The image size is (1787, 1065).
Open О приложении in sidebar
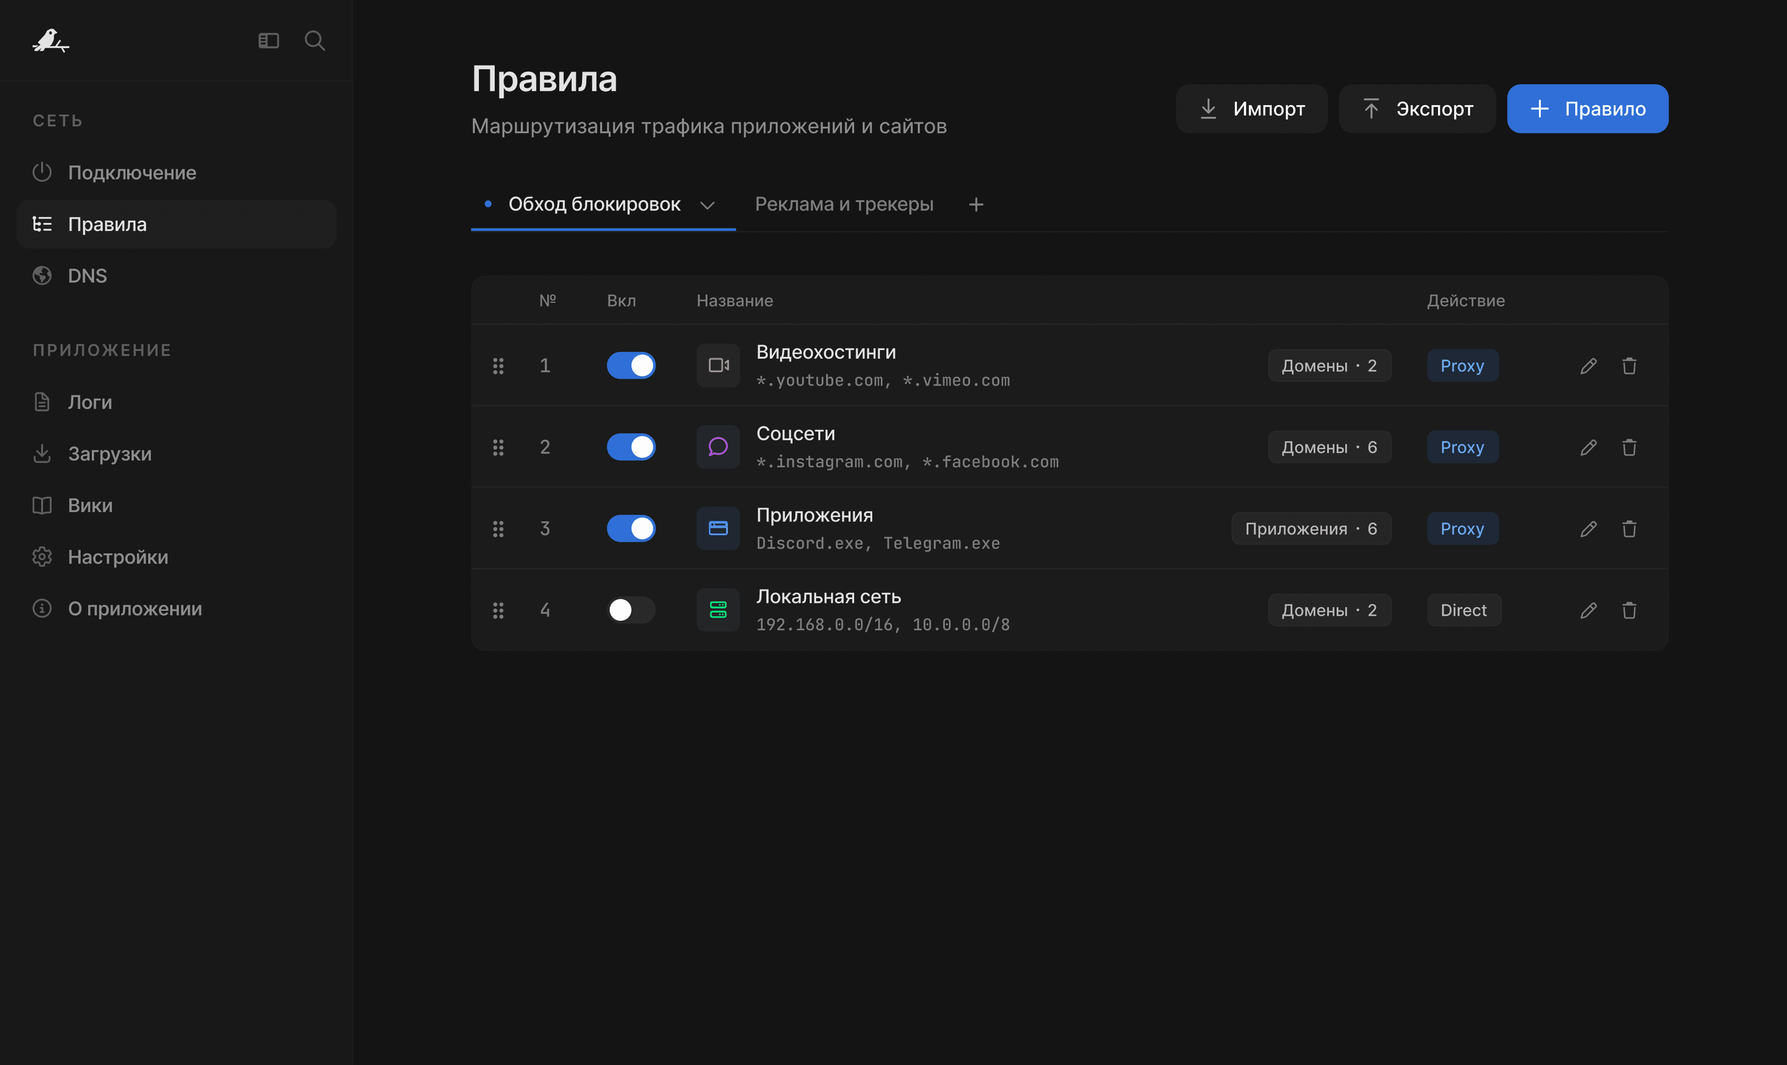click(176, 609)
